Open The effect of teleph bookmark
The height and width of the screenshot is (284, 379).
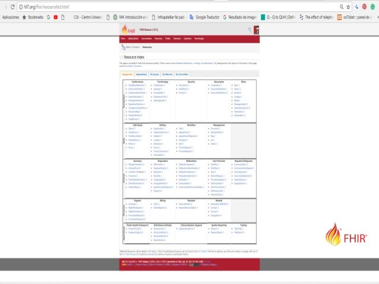click(x=317, y=17)
